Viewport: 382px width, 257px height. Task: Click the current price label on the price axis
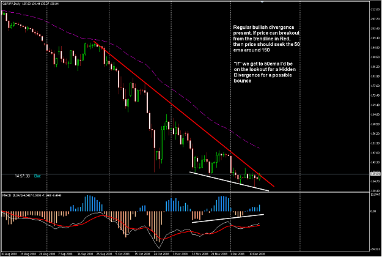point(375,174)
